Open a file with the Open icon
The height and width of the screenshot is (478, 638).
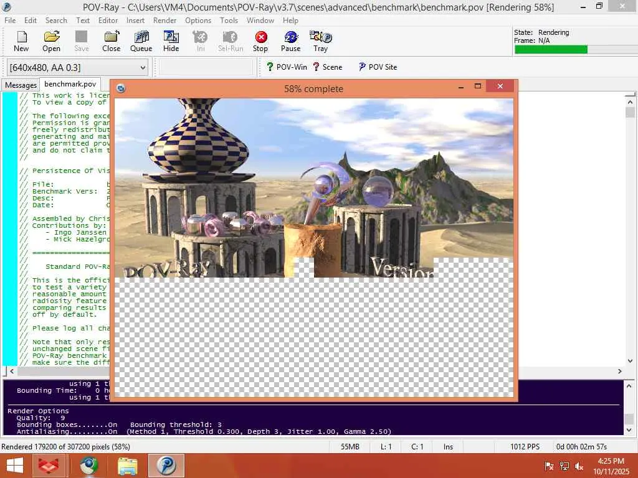coord(51,42)
